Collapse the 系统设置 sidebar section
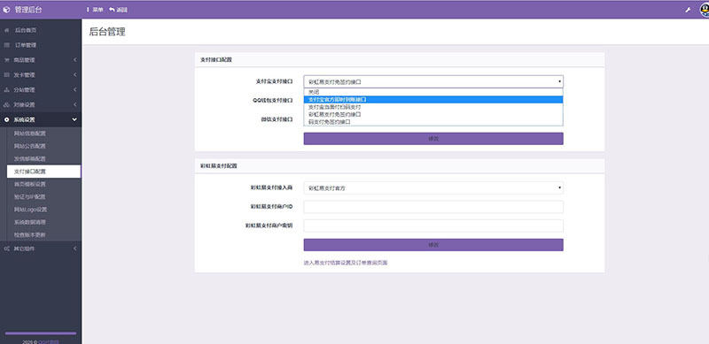This screenshot has height=344, width=709. click(41, 119)
